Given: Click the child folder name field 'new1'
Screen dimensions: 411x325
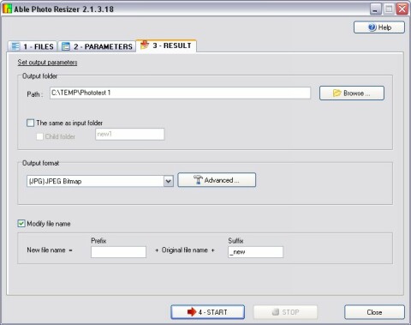Looking at the screenshot, I should (x=130, y=134).
